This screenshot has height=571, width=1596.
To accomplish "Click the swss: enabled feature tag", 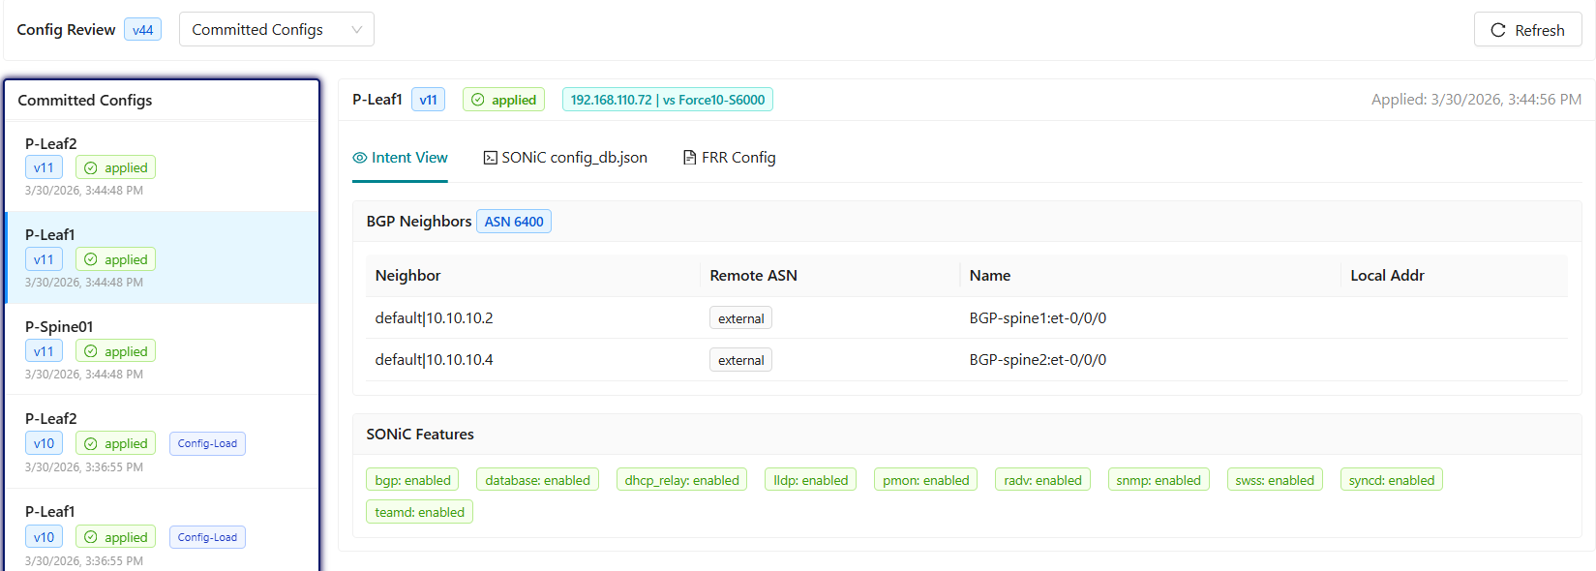I will click(1275, 480).
